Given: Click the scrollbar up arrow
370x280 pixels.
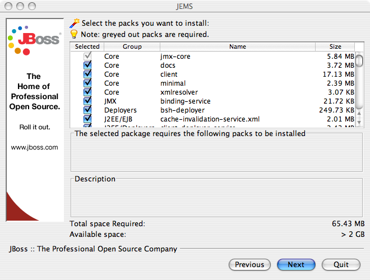Looking at the screenshot, I should [359, 113].
